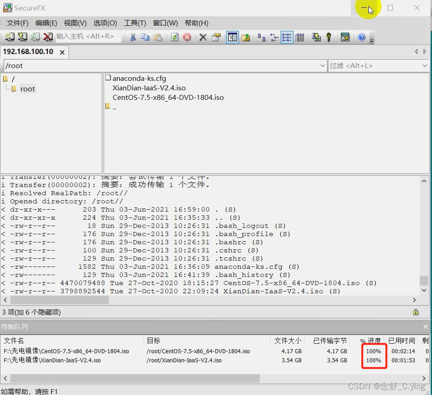The height and width of the screenshot is (395, 432).
Task: Click the black X Delete icon
Action: pyautogui.click(x=203, y=37)
